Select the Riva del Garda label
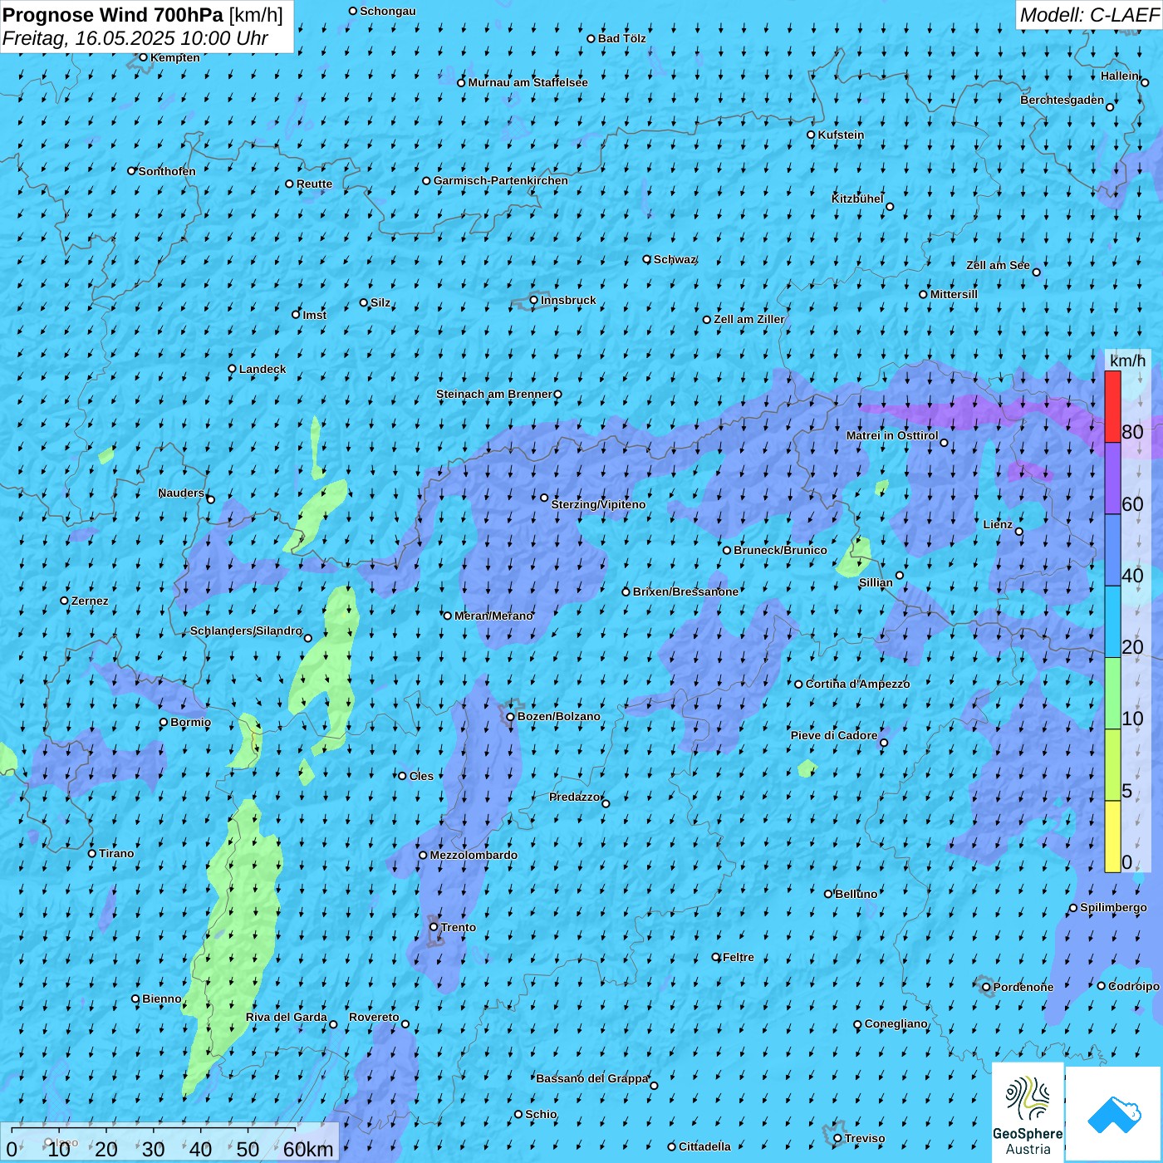1163x1163 pixels. click(287, 1017)
